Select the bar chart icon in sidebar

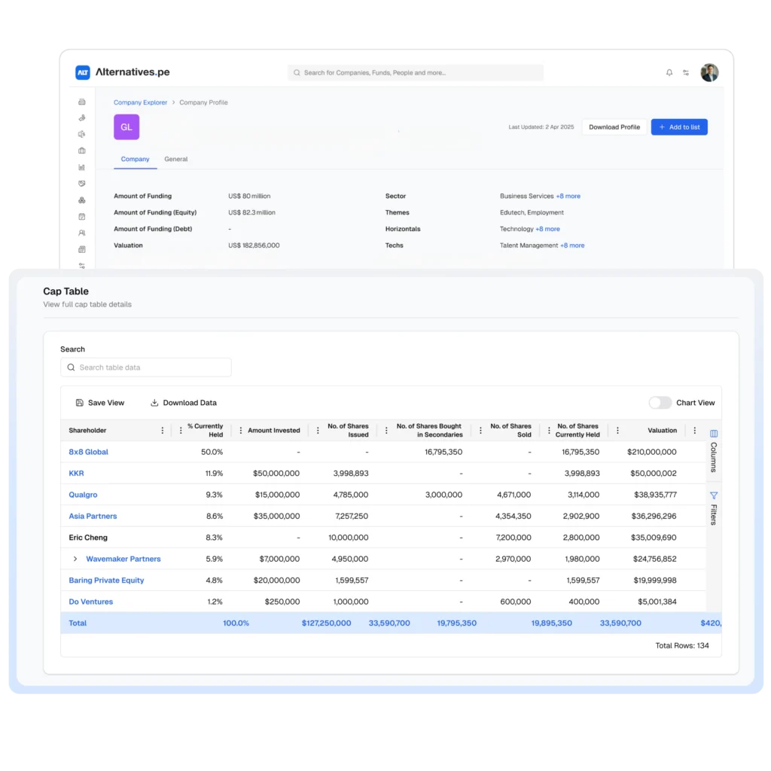click(82, 167)
